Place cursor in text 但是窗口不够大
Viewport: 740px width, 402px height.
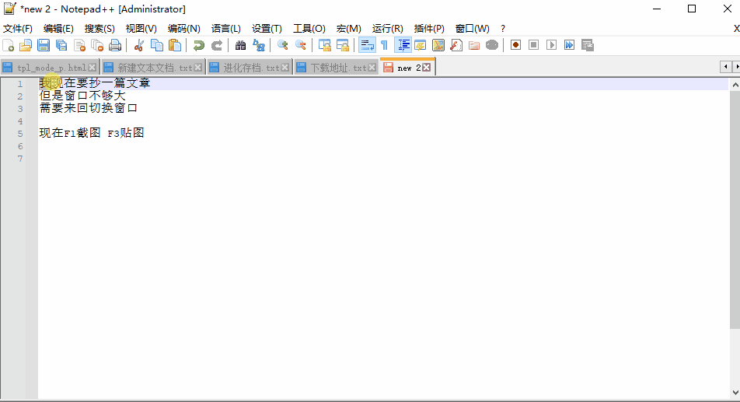click(x=82, y=96)
